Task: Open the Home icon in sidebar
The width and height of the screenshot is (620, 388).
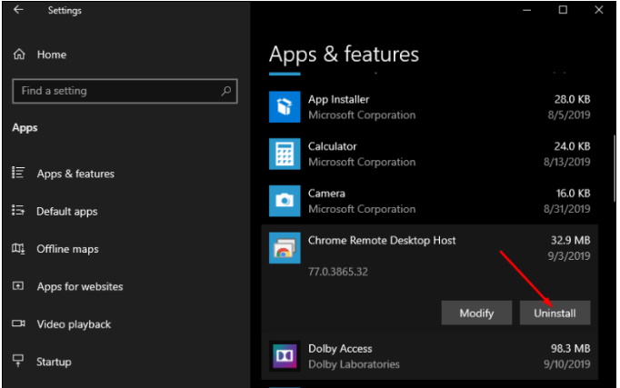Action: (19, 55)
